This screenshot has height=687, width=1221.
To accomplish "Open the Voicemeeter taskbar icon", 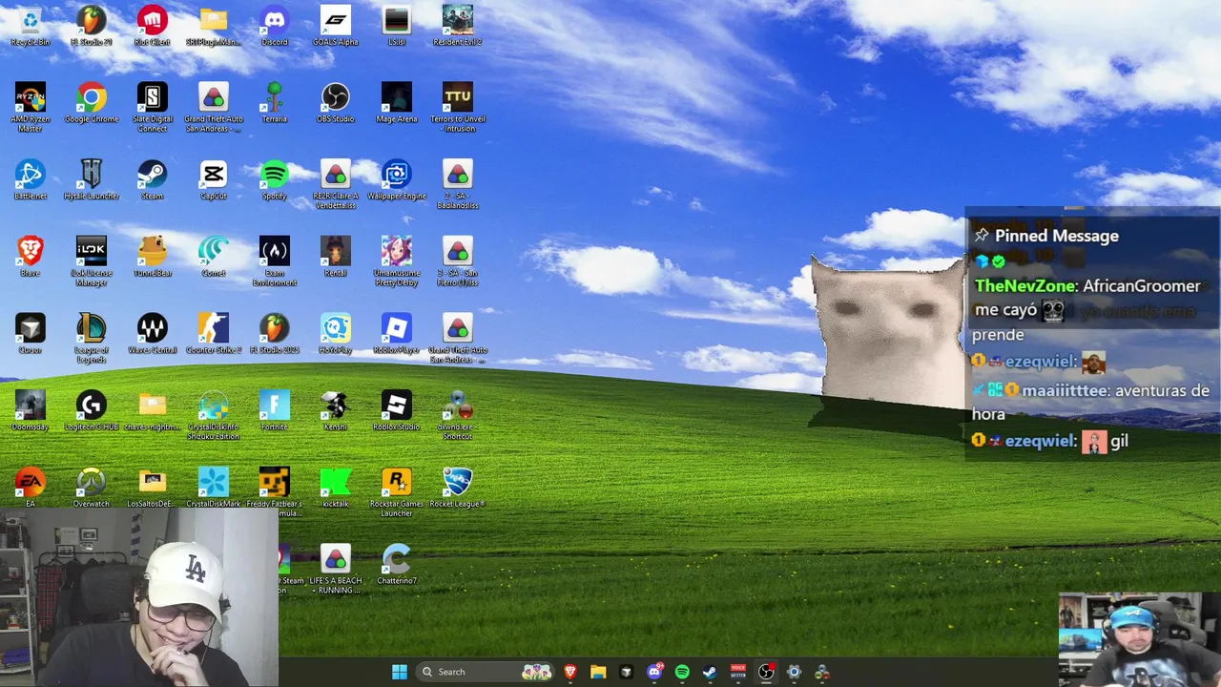I will [737, 672].
